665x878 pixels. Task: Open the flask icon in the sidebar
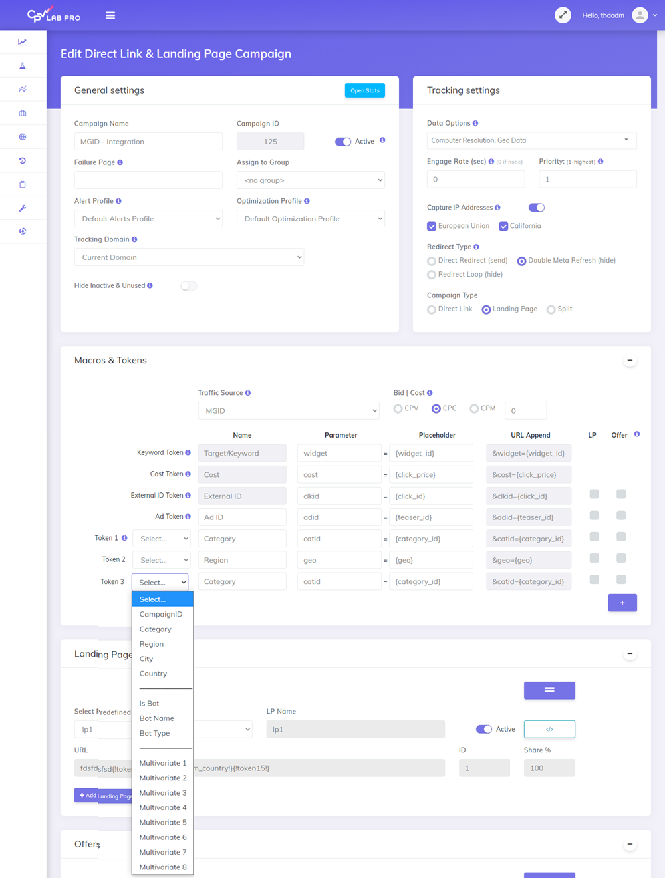23,66
